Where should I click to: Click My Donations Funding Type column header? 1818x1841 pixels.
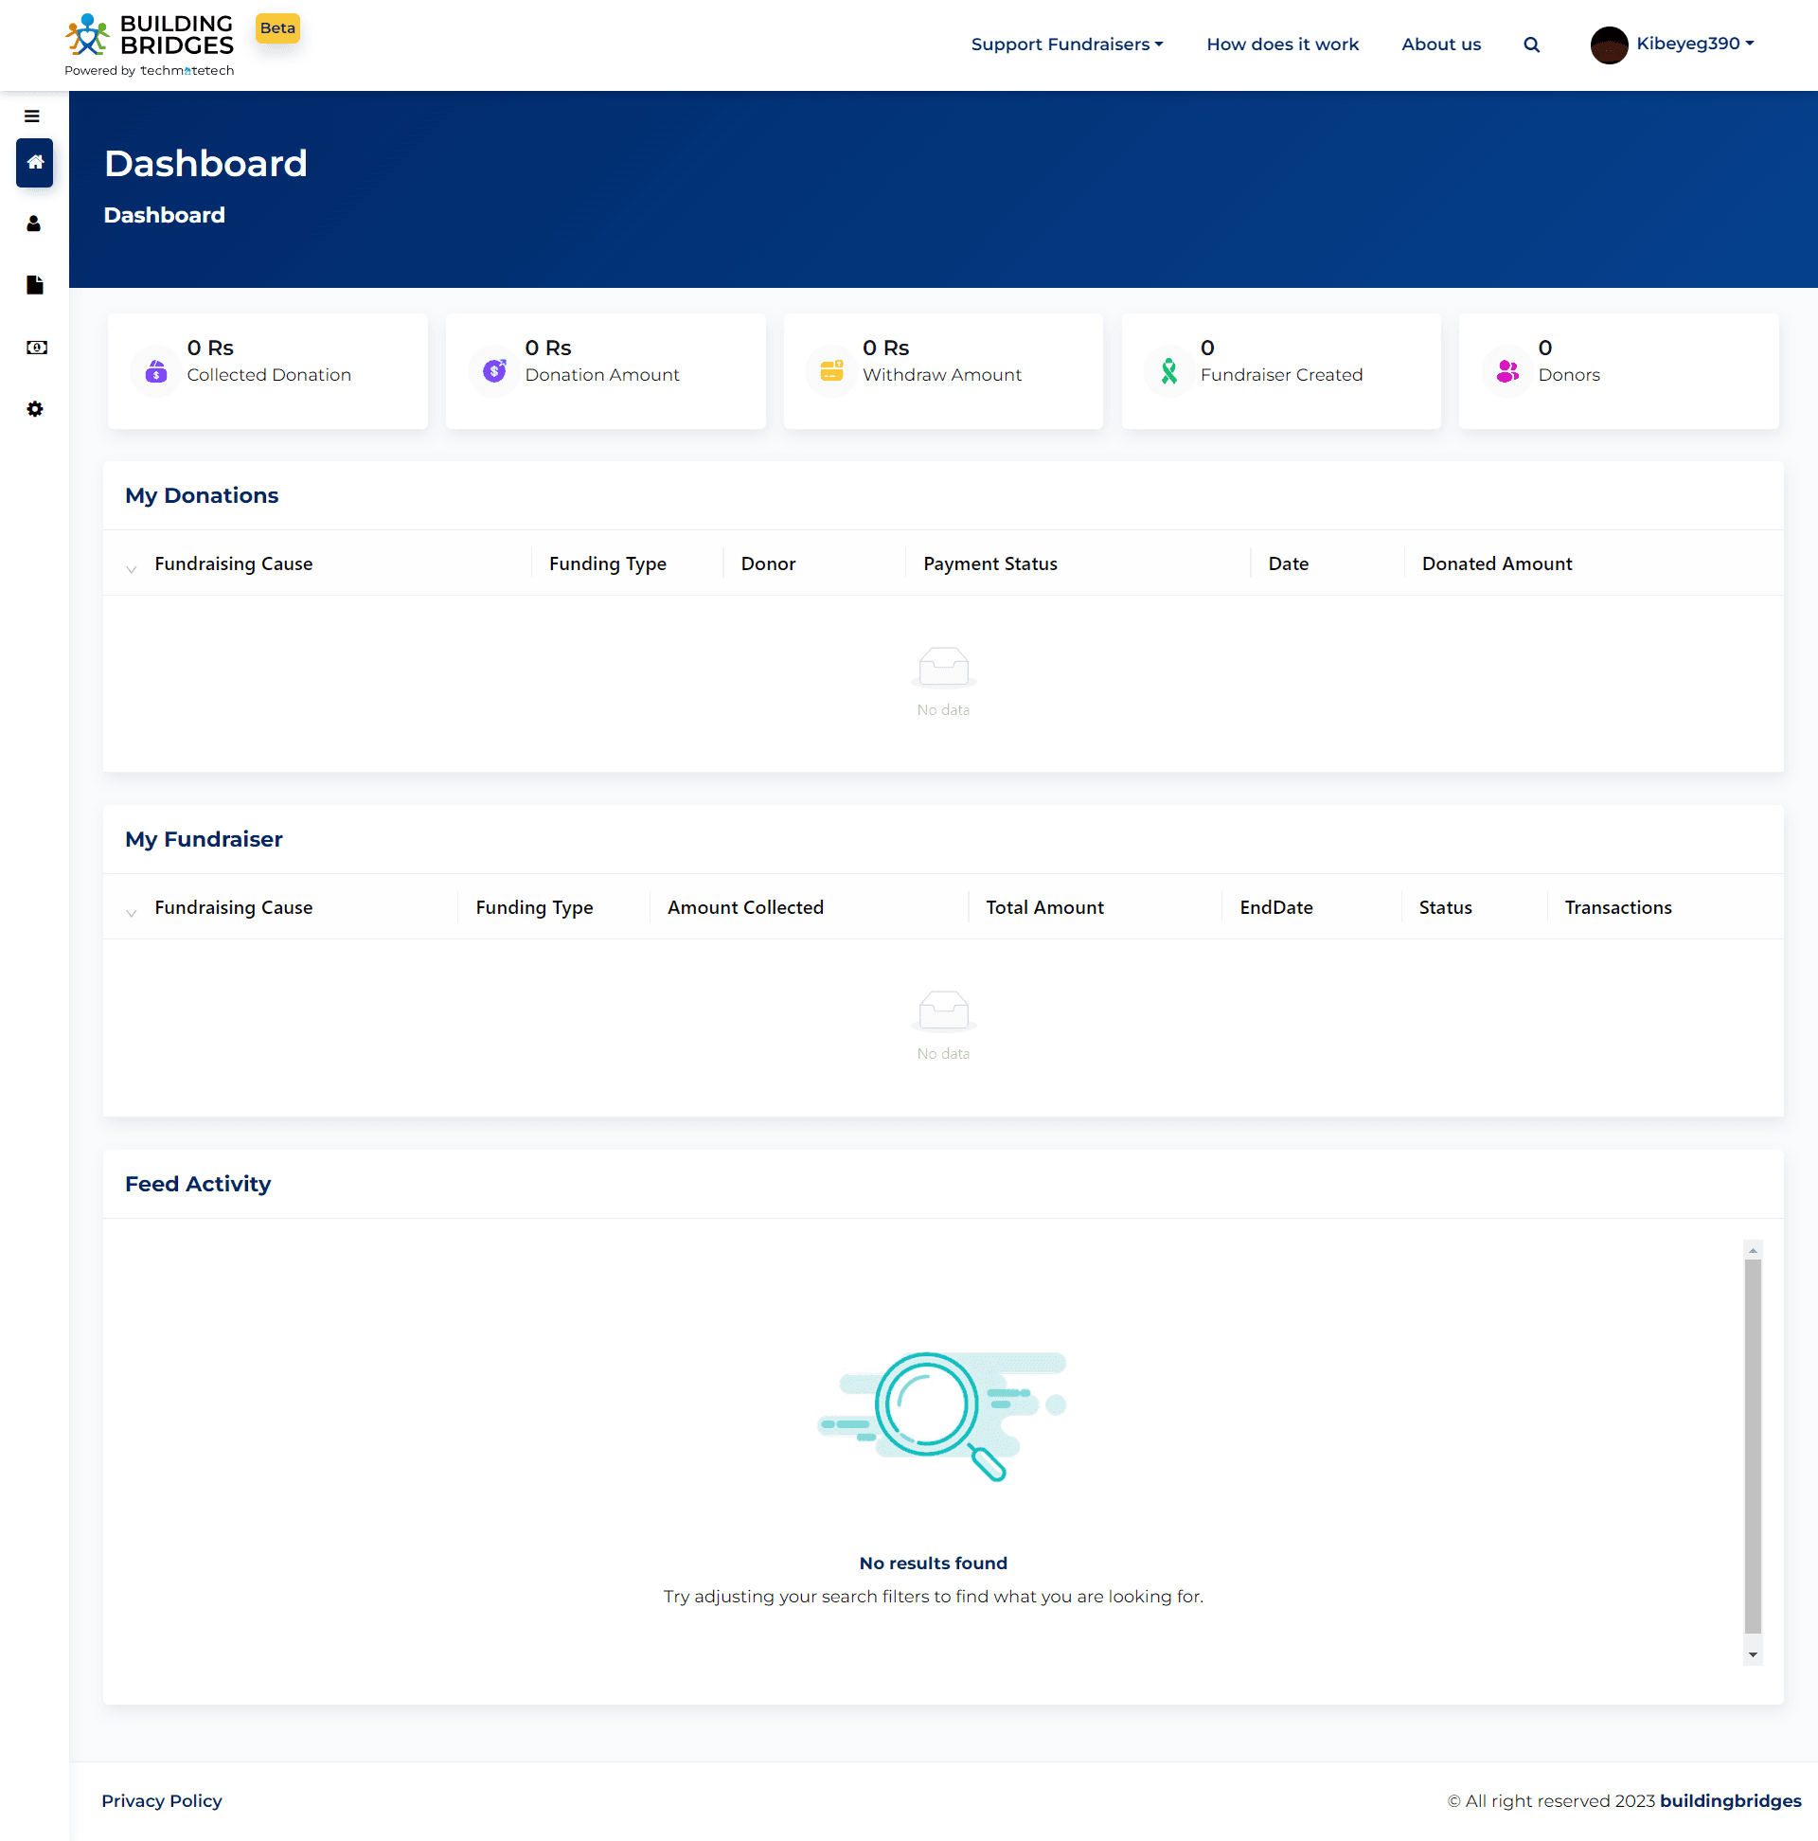(x=607, y=564)
